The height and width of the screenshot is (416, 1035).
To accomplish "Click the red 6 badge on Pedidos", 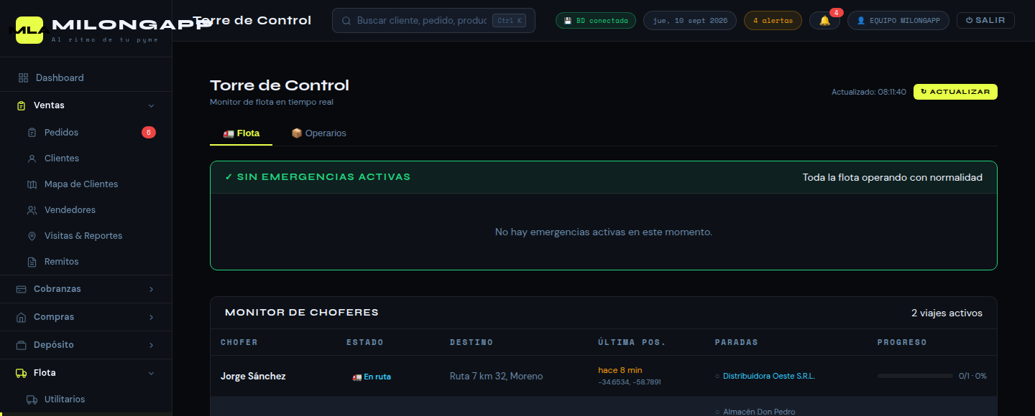I will [149, 132].
